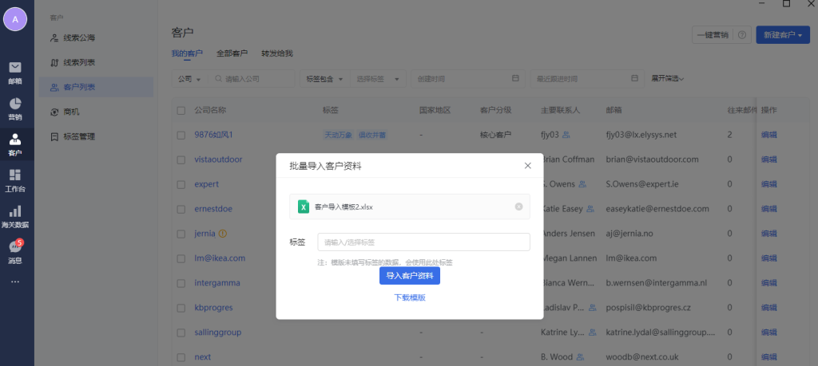Select the 工作台 workbench icon
The image size is (818, 366).
coord(15,180)
